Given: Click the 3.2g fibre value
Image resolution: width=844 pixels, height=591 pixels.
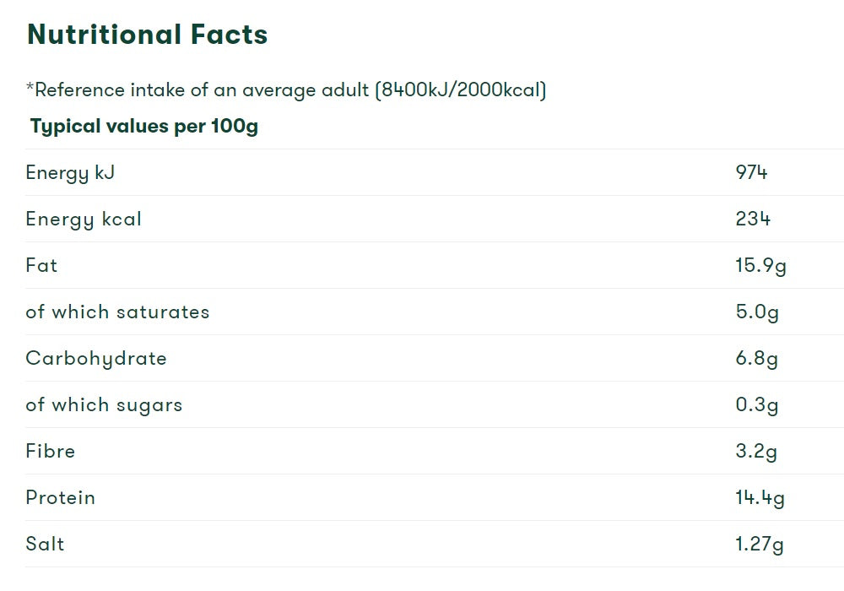Looking at the screenshot, I should coord(757,451).
